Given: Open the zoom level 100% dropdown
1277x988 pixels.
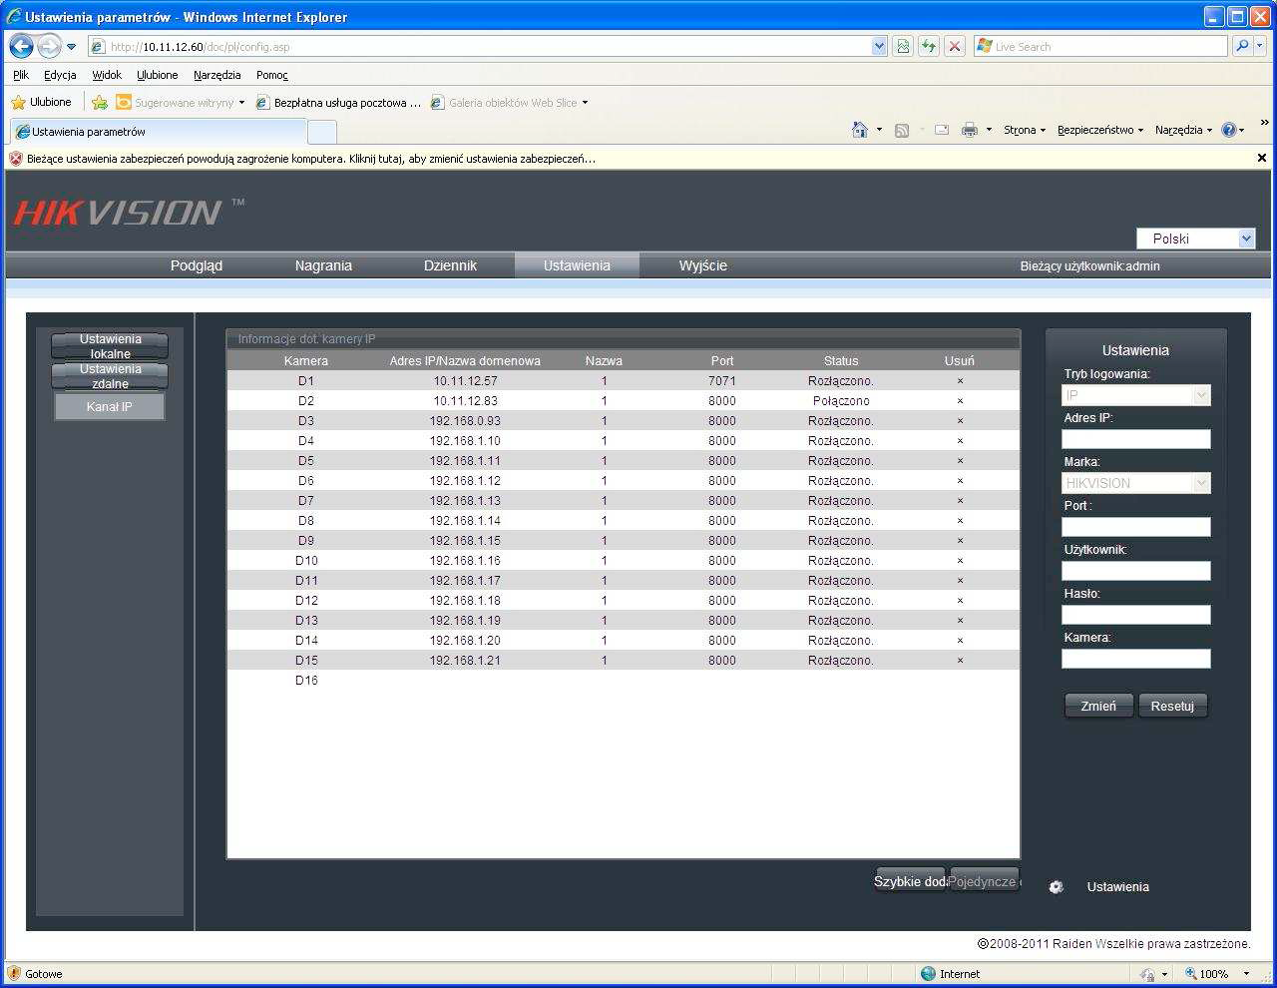Looking at the screenshot, I should point(1246,974).
